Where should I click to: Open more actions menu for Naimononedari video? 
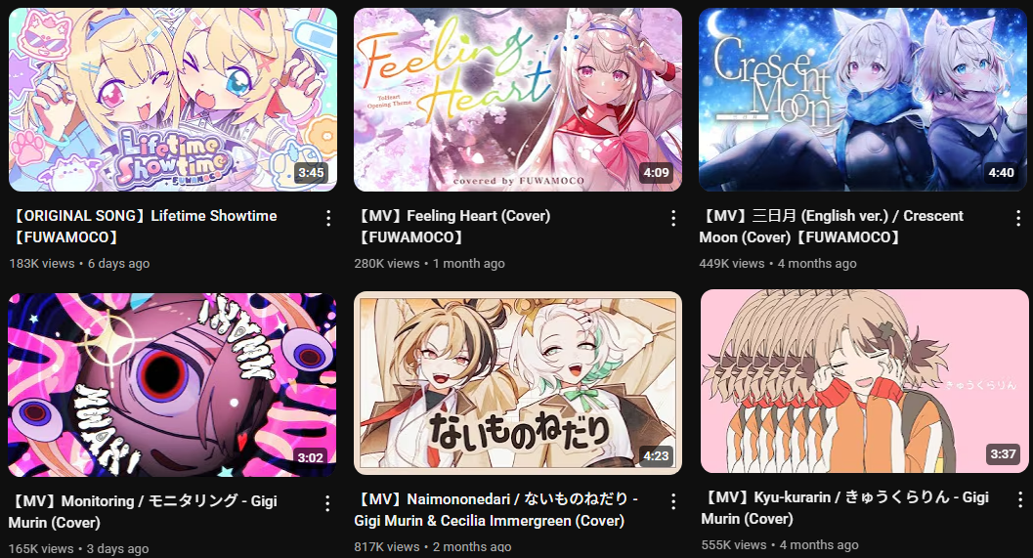[x=673, y=502]
